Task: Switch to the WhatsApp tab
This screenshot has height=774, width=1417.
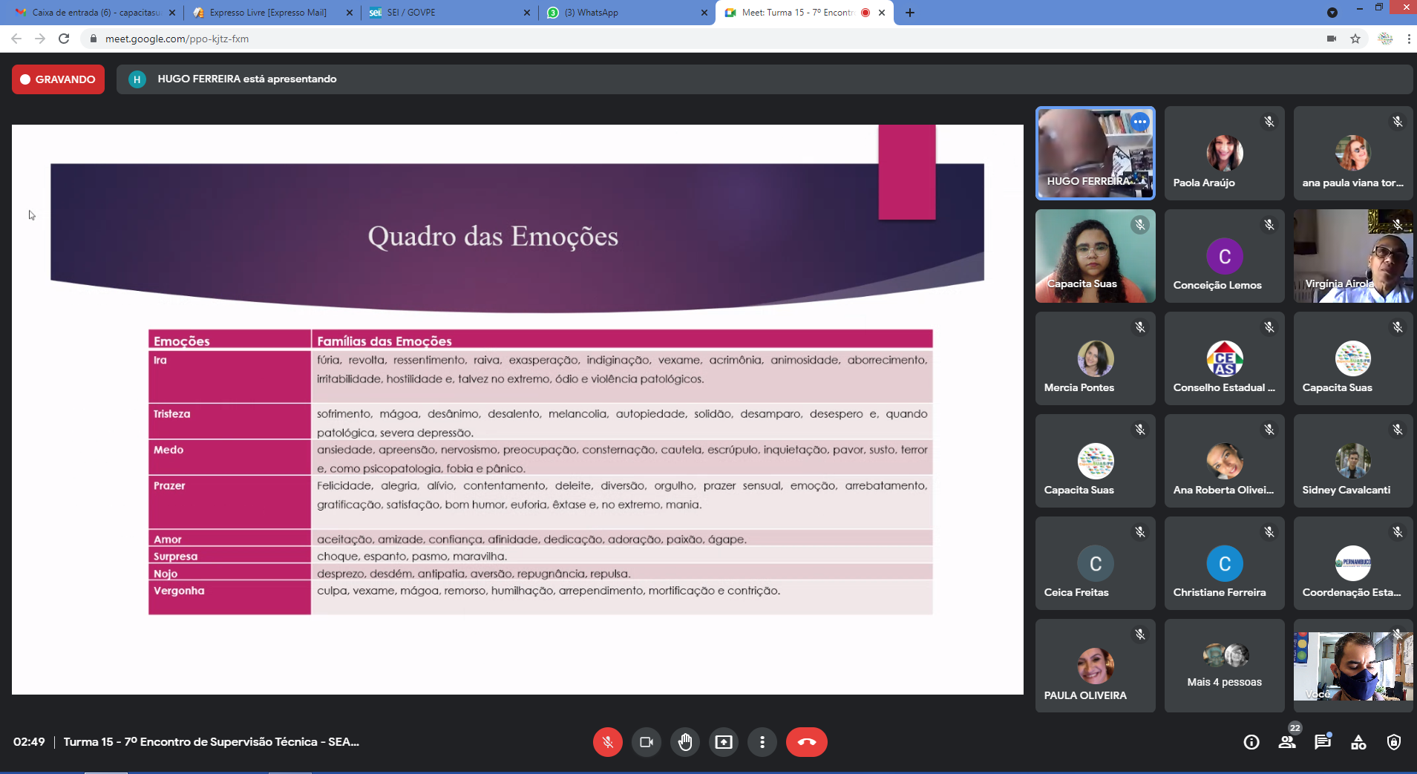Action: click(x=624, y=13)
